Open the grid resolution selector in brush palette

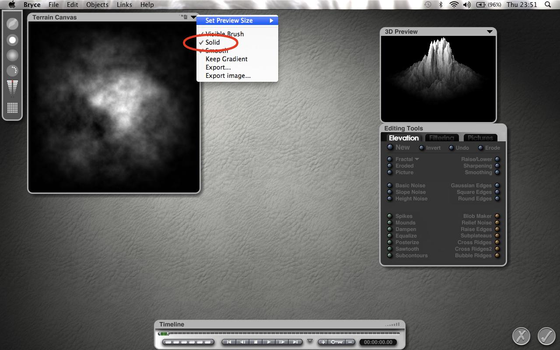click(x=12, y=108)
